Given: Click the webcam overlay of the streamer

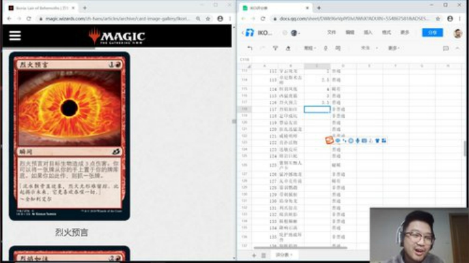Looking at the screenshot, I should tap(419, 235).
